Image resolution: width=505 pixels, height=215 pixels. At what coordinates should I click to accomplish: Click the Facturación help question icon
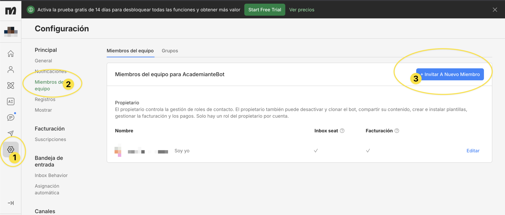tap(397, 131)
